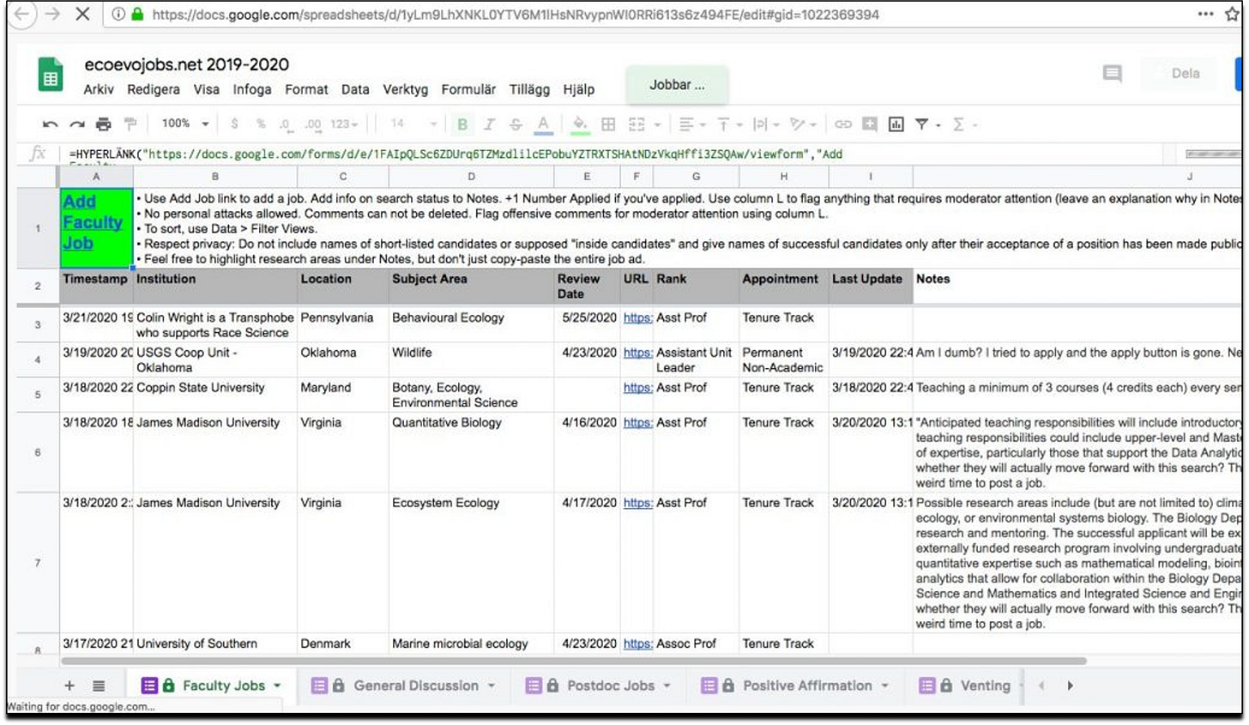
Task: Select the Paint format tool
Action: (130, 124)
